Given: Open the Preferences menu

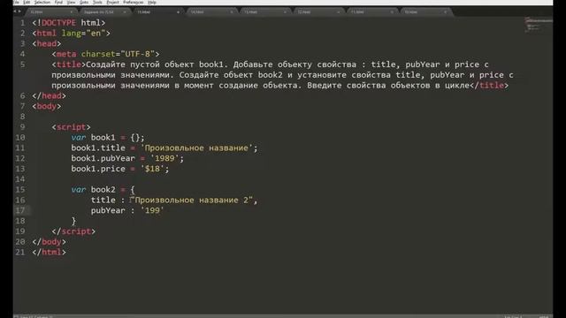Looking at the screenshot, I should point(134,2).
